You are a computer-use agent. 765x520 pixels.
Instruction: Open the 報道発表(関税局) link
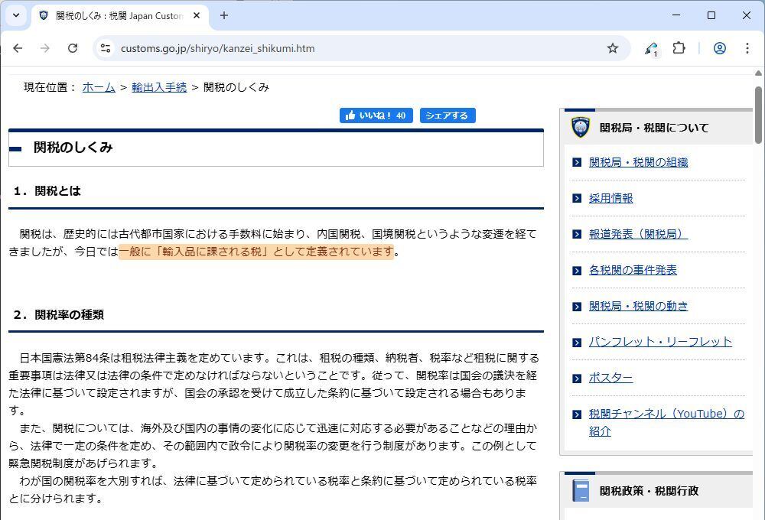click(638, 234)
